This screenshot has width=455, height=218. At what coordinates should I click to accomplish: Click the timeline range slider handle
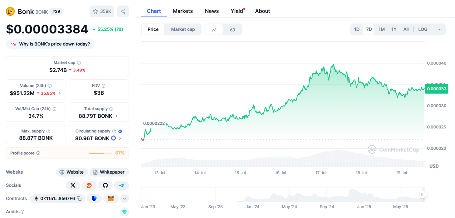(x=423, y=195)
